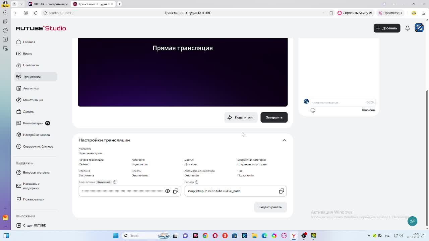Select the Трансляции sidebar item

(36, 77)
